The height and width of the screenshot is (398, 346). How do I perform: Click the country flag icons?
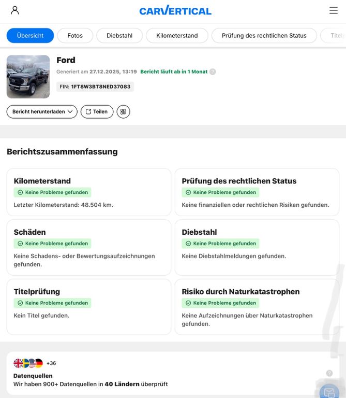(28, 363)
